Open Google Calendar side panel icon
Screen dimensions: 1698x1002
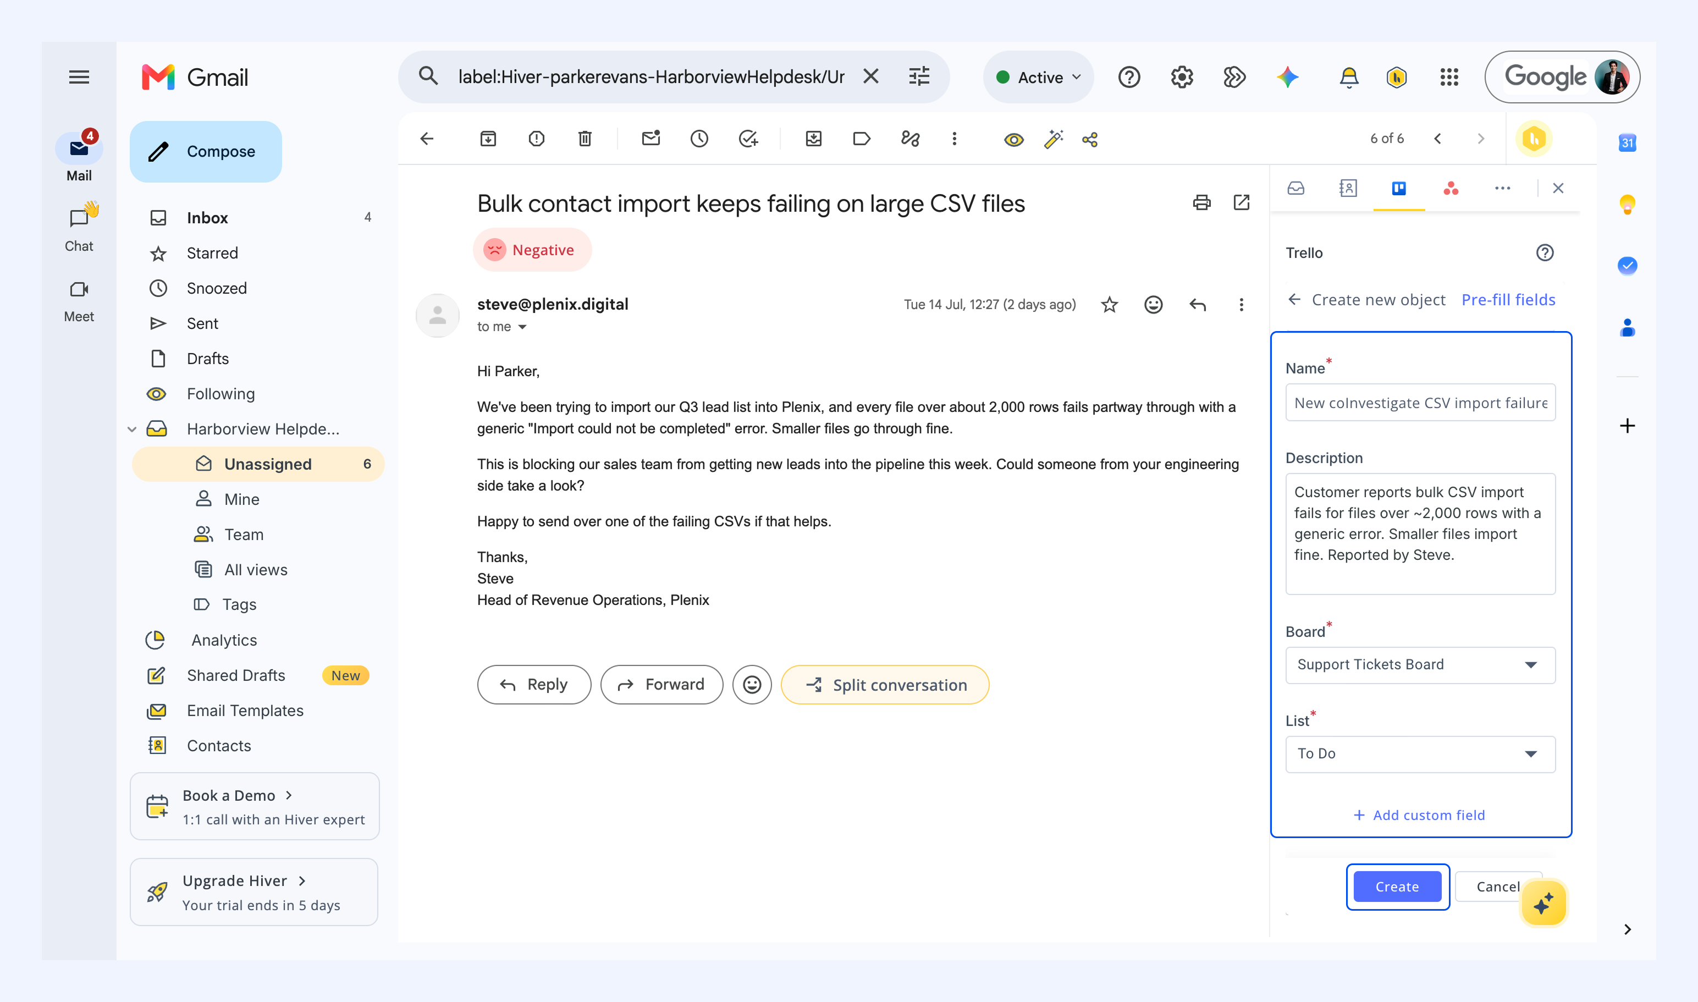pos(1627,142)
